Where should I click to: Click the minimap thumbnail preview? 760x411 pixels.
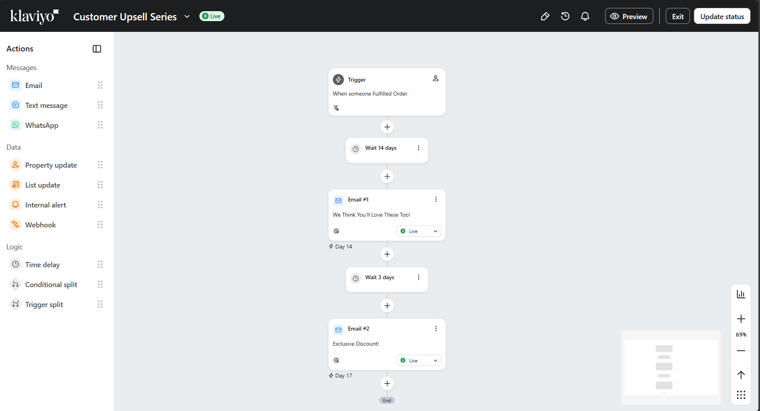[670, 366]
